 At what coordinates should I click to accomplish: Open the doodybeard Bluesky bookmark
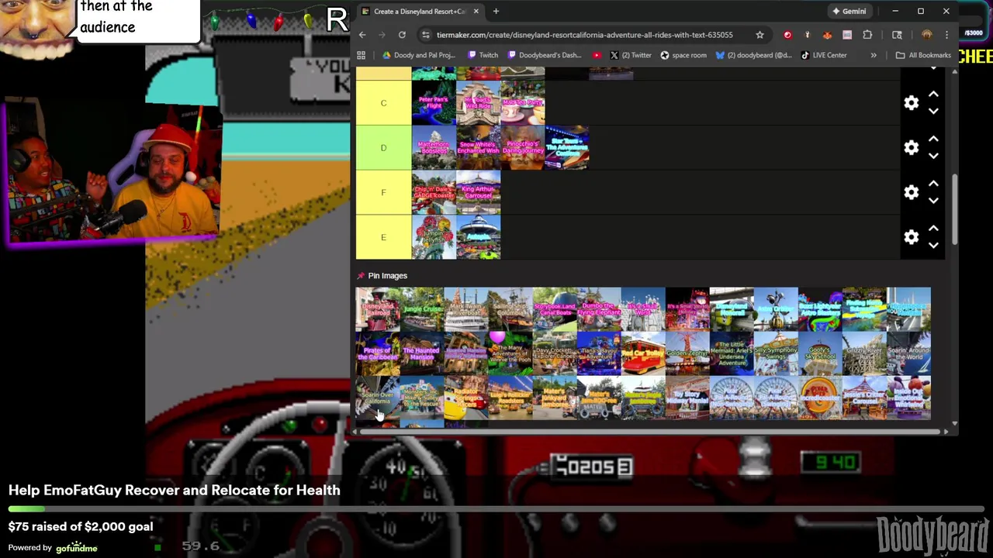754,55
